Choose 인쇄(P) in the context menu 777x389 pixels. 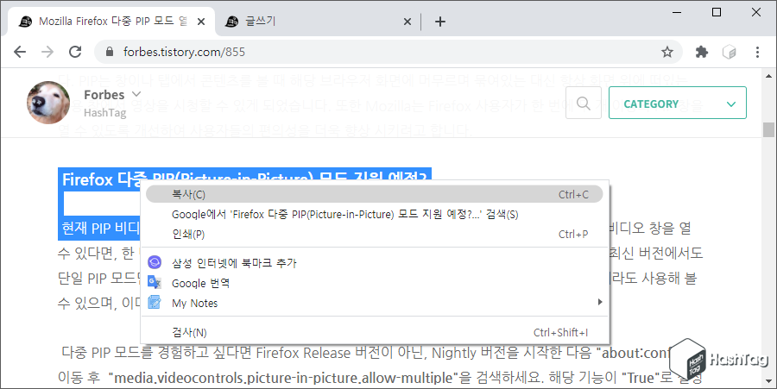375,234
